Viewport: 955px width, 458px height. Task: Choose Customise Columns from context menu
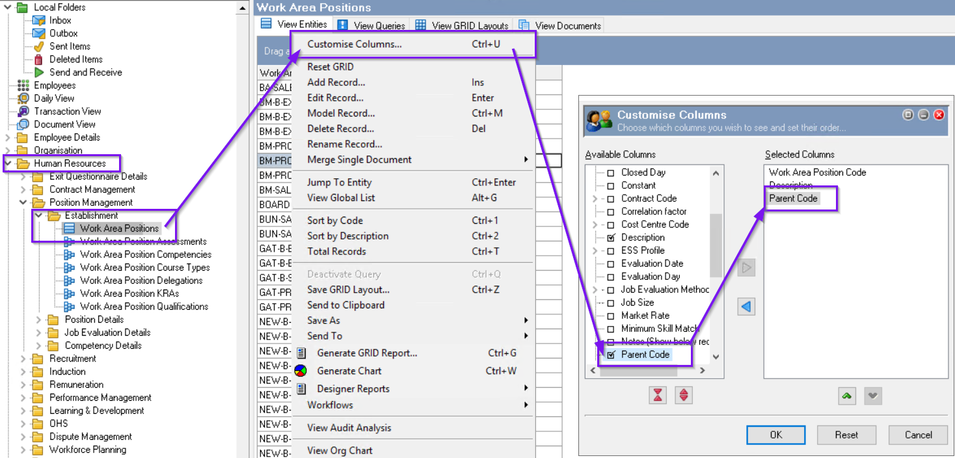[355, 44]
